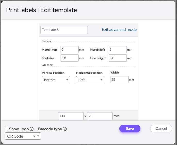Edit the Line height value

117,58
